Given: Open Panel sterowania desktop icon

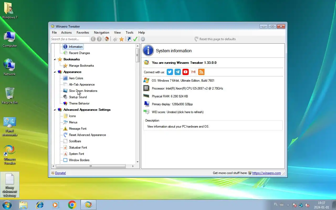Looking at the screenshot, I should pyautogui.click(x=10, y=127).
